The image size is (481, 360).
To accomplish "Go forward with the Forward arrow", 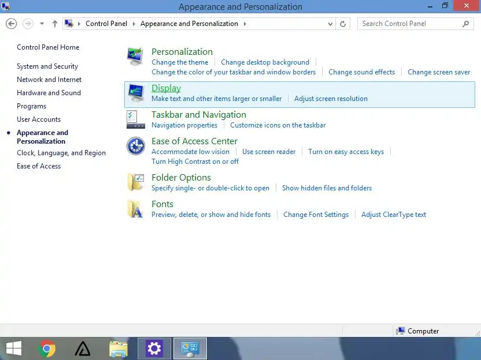I will click(x=28, y=24).
